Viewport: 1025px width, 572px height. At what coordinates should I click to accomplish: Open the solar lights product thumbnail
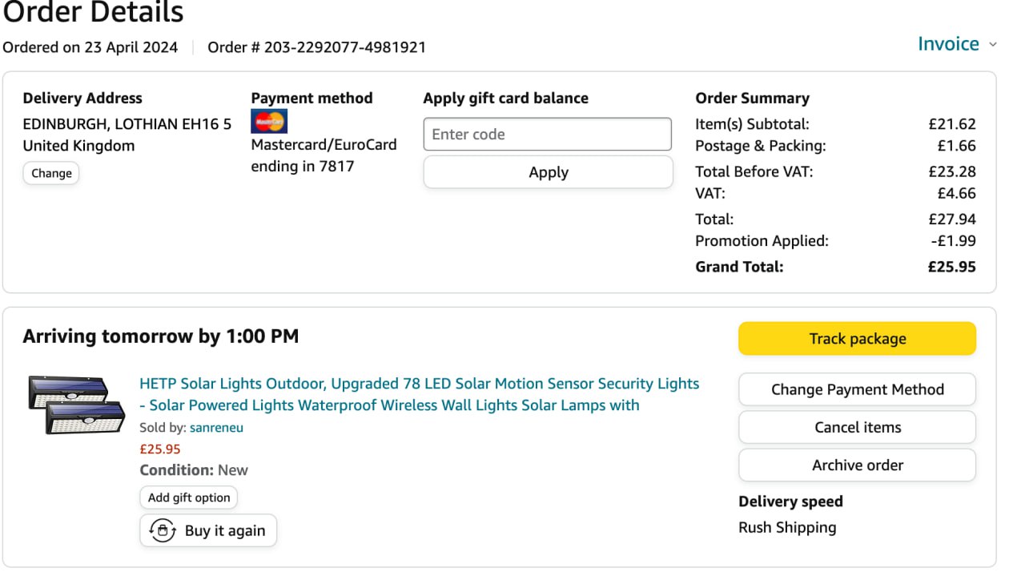point(76,405)
